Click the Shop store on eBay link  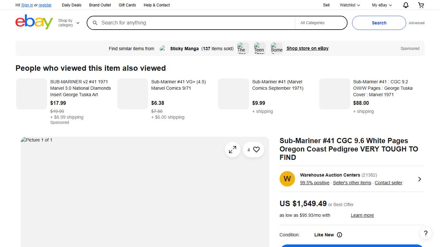pyautogui.click(x=307, y=48)
